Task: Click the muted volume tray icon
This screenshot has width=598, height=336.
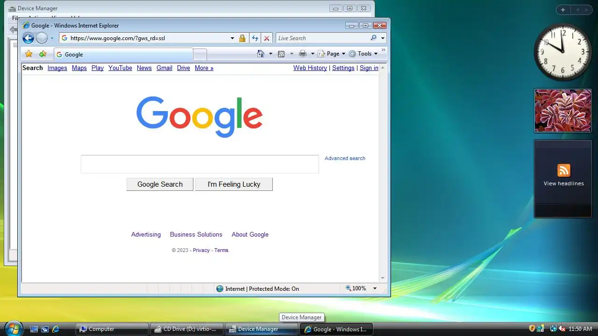Action: point(562,329)
